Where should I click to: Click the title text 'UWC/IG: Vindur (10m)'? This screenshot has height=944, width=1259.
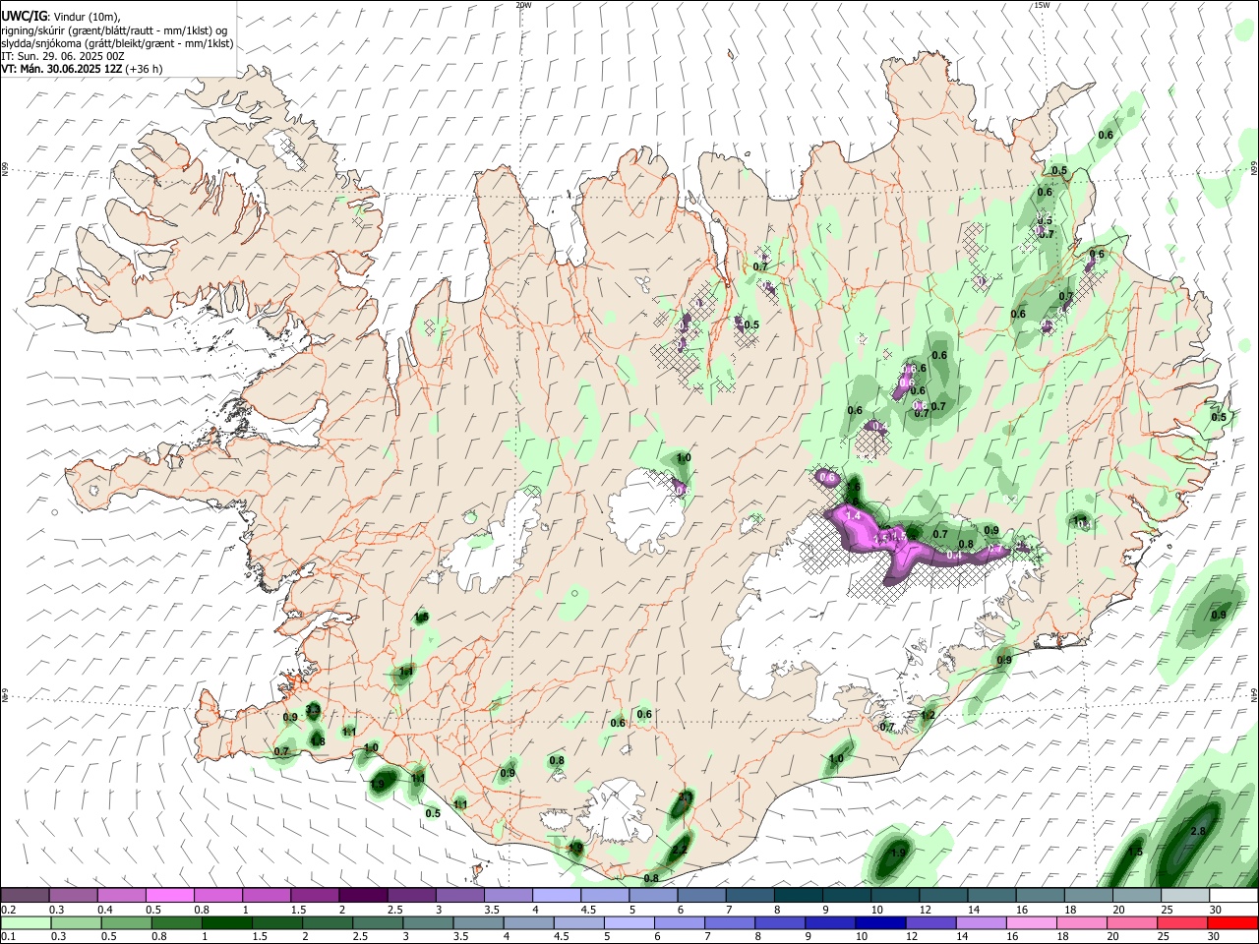61,17
